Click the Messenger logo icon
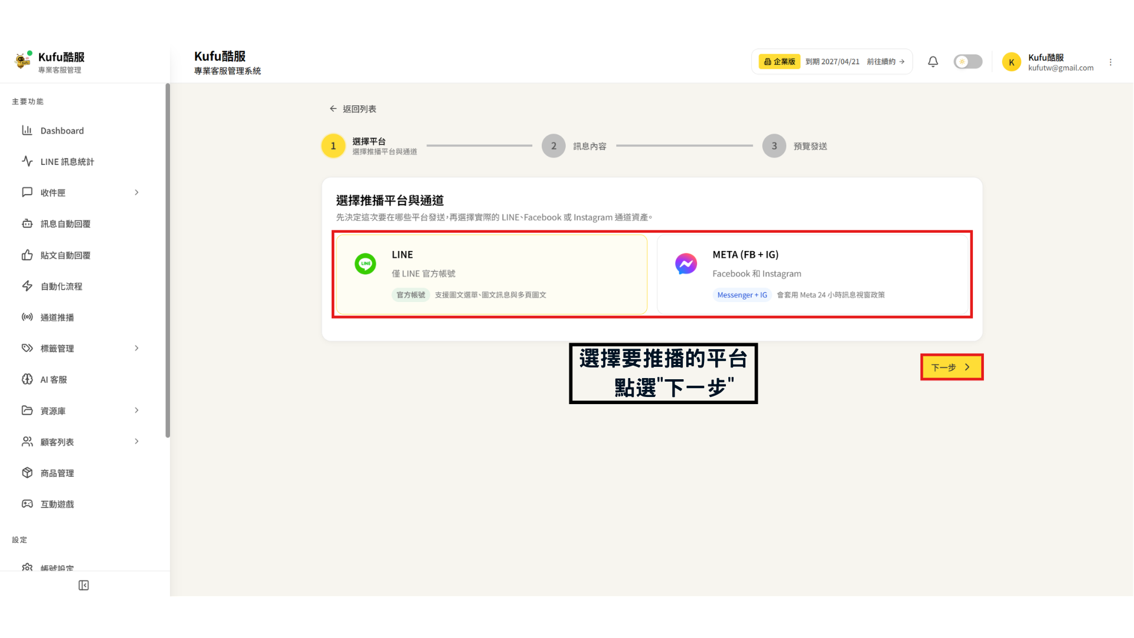The height and width of the screenshot is (638, 1134). click(686, 263)
